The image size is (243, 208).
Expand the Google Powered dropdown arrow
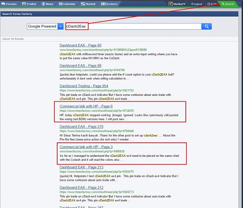[x=60, y=26]
